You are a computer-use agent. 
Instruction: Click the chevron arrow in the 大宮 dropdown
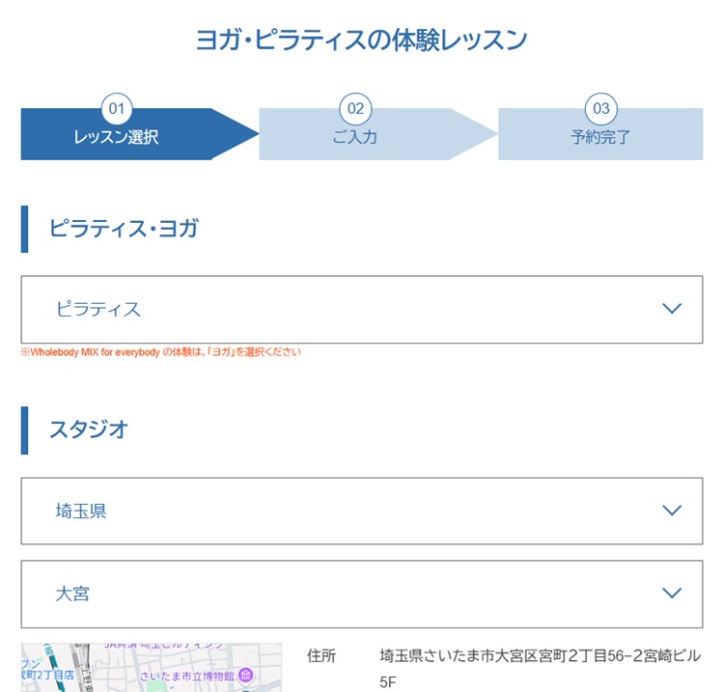click(672, 593)
